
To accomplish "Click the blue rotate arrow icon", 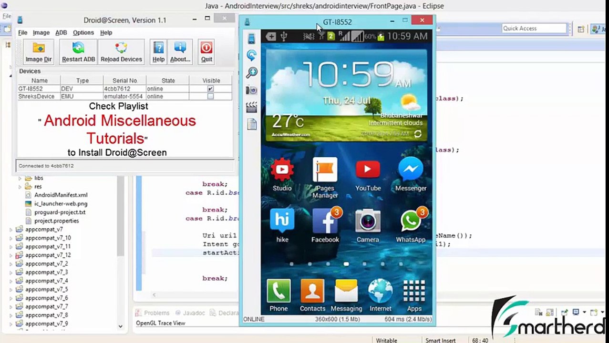I will pyautogui.click(x=251, y=55).
